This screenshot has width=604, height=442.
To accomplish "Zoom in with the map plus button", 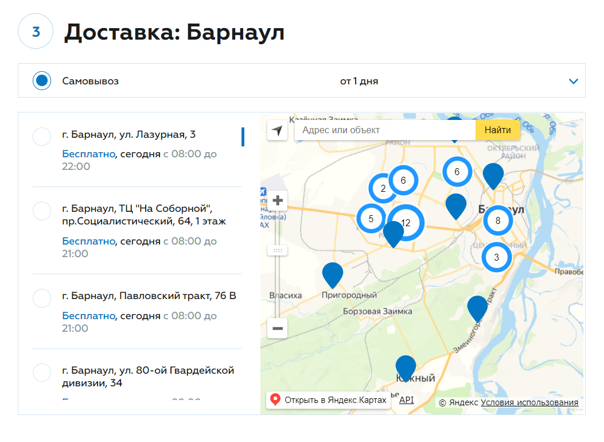I will coord(278,201).
